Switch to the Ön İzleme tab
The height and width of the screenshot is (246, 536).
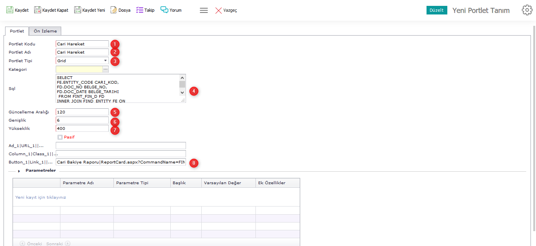pos(45,31)
